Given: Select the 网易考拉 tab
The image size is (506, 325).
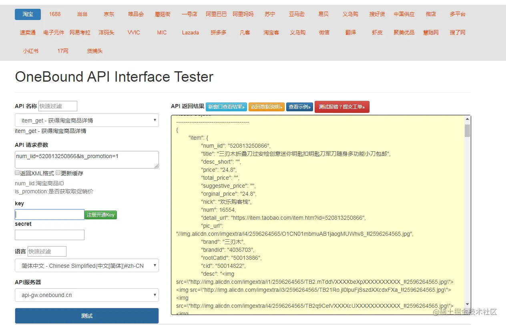Looking at the screenshot, I should tap(80, 32).
